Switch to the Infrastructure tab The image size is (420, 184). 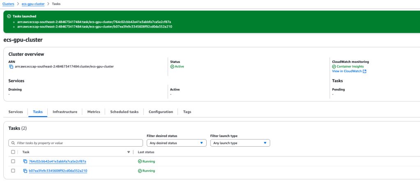click(x=65, y=112)
